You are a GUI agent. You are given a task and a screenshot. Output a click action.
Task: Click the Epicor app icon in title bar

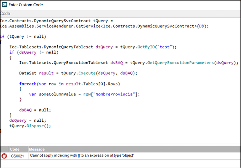click(x=5, y=5)
